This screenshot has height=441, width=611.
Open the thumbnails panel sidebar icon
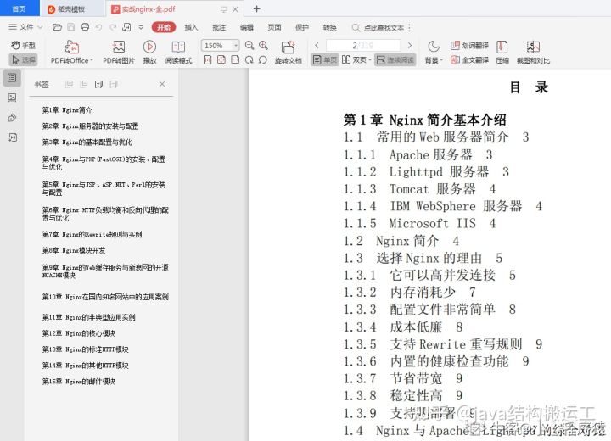(x=12, y=98)
